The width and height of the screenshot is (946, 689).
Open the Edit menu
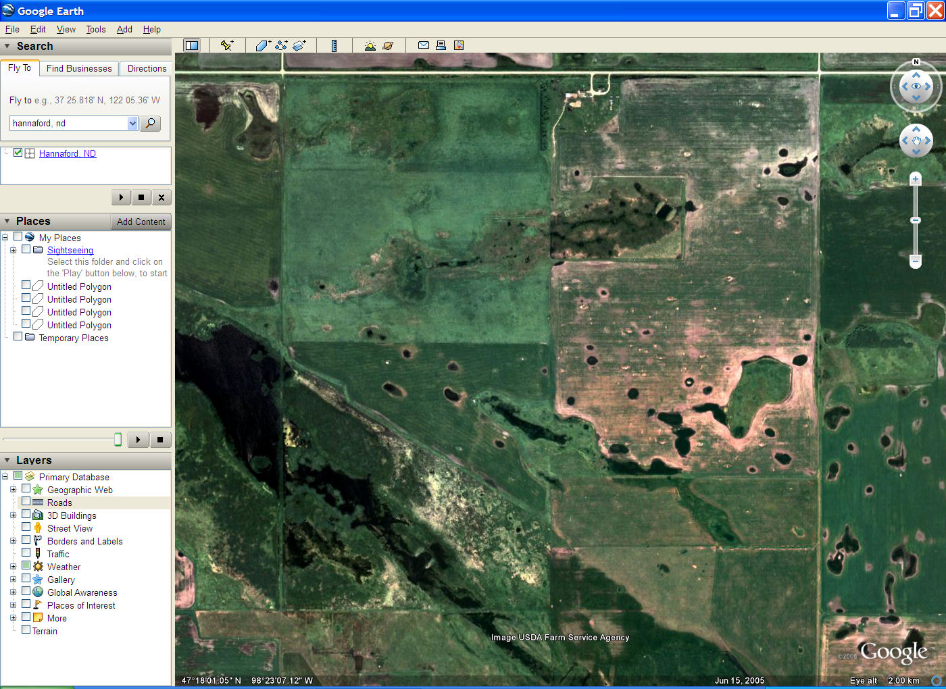point(38,29)
